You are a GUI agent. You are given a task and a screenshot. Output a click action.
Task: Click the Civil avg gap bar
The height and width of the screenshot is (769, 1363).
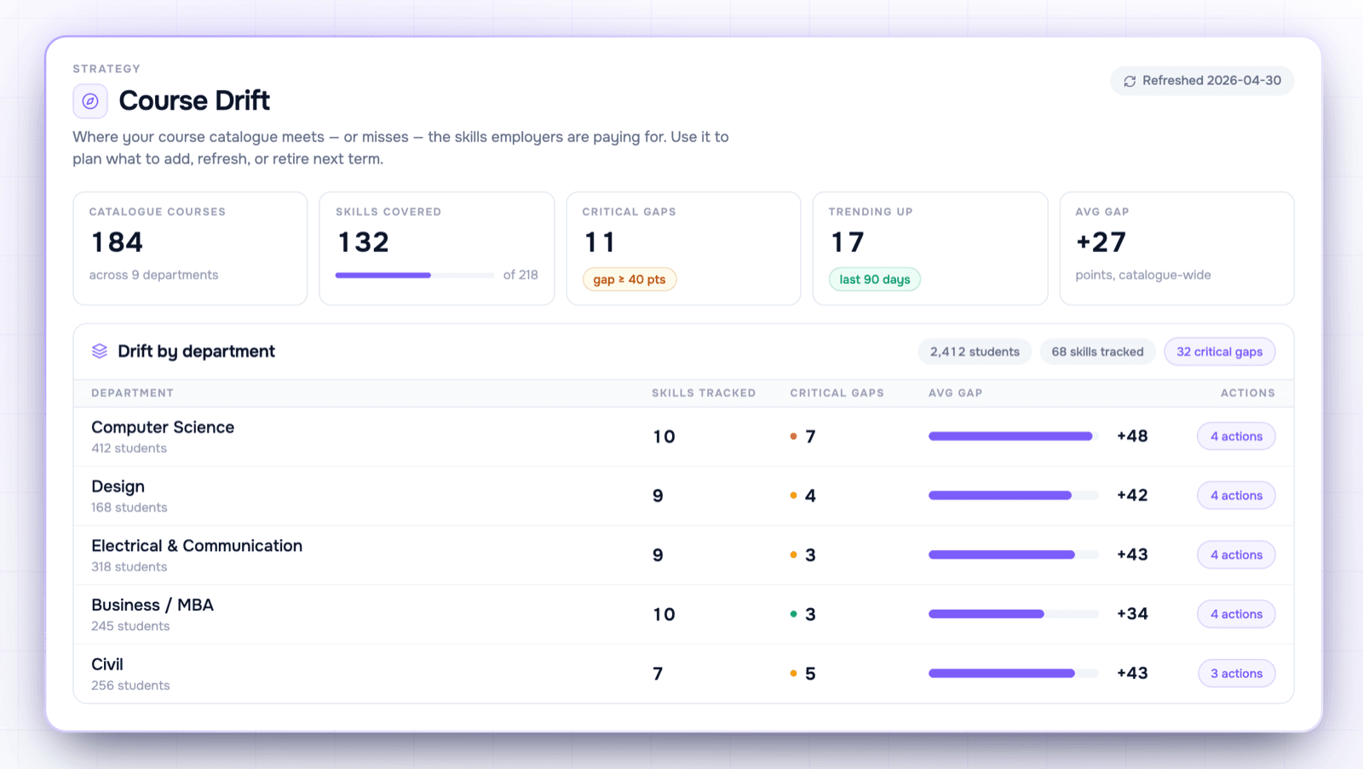coord(1014,674)
